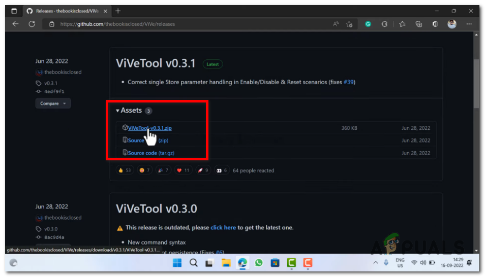Click the heart reaction 11
Viewport: 485px width, 277px height.
click(183, 170)
